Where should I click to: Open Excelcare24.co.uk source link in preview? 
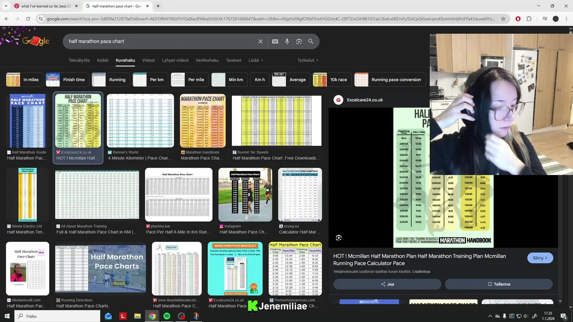pyautogui.click(x=365, y=100)
